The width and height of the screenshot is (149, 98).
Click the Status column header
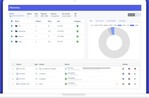pos(67,64)
